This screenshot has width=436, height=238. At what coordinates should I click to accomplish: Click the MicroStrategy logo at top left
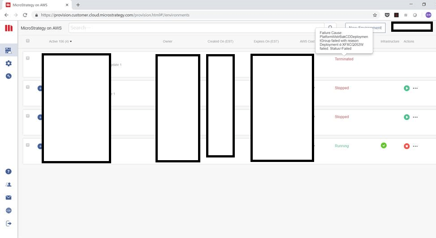click(x=9, y=28)
